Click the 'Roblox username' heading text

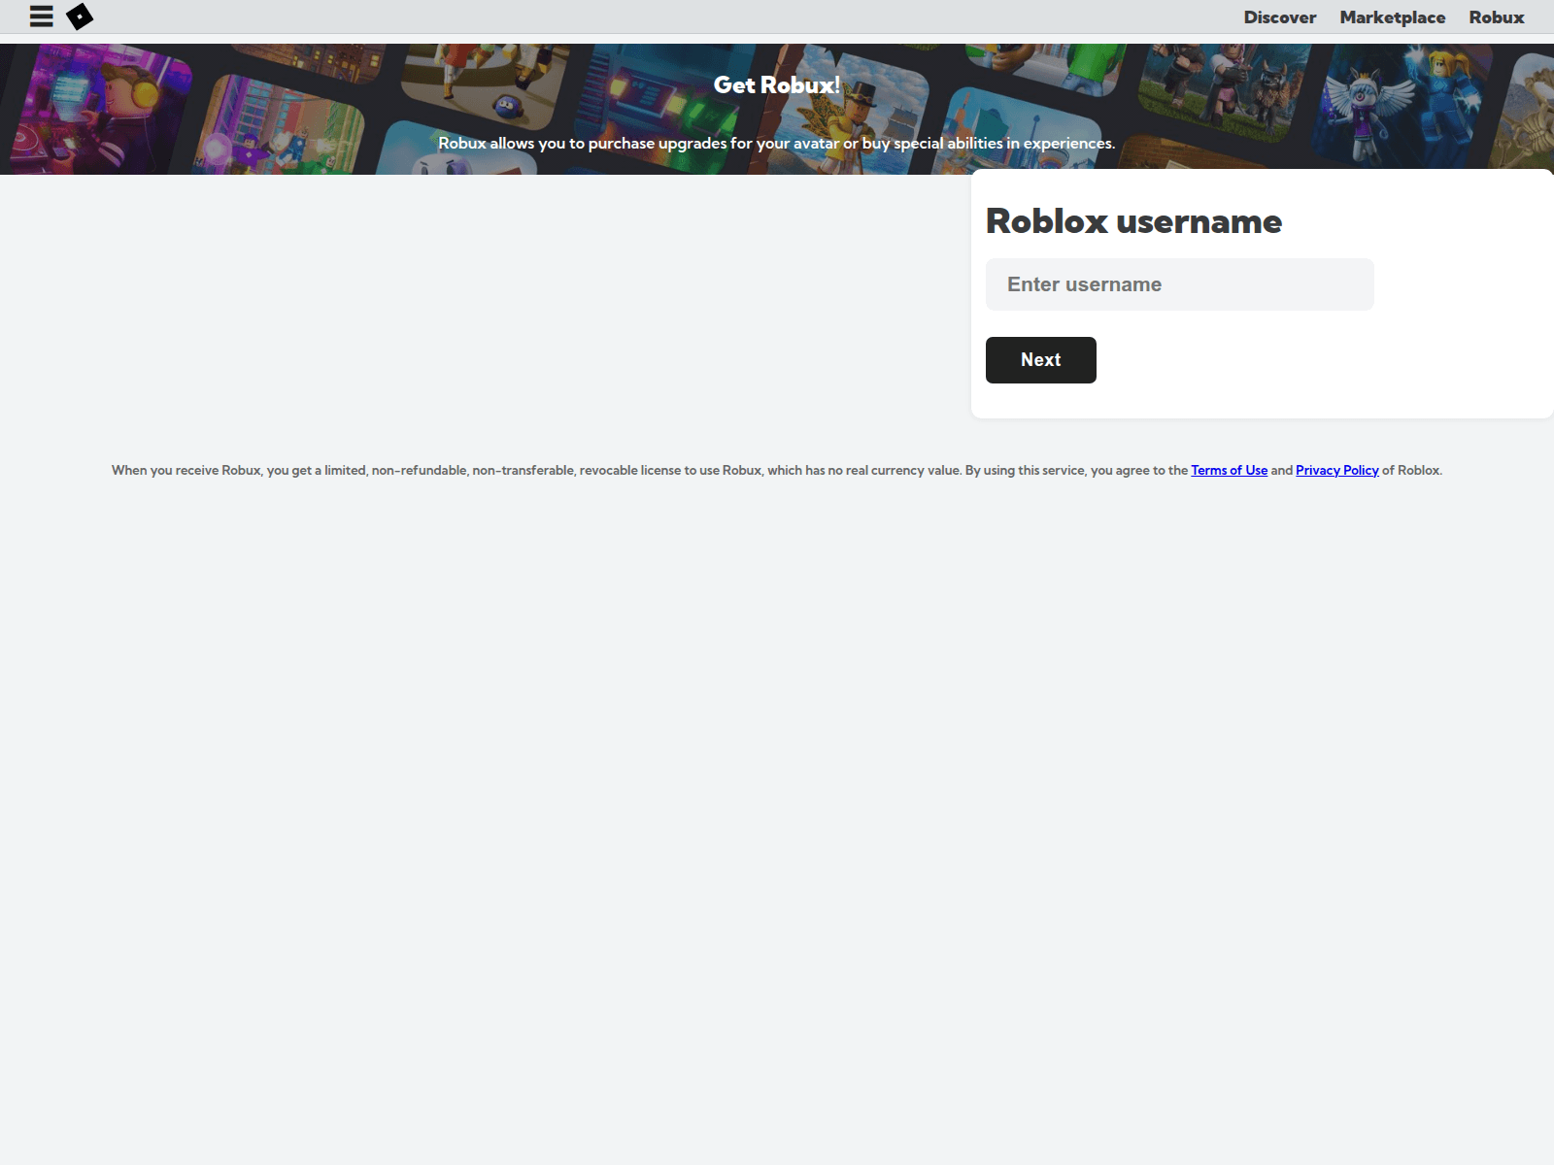point(1133,221)
